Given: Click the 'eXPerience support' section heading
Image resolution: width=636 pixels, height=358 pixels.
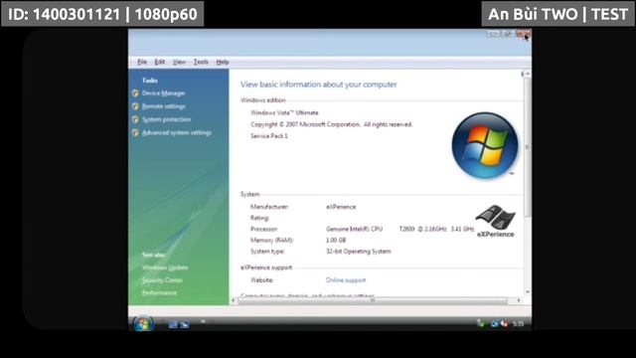Looking at the screenshot, I should pos(266,268).
